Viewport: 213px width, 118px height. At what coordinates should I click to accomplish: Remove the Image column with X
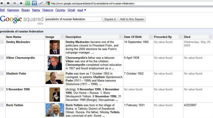click(62, 37)
